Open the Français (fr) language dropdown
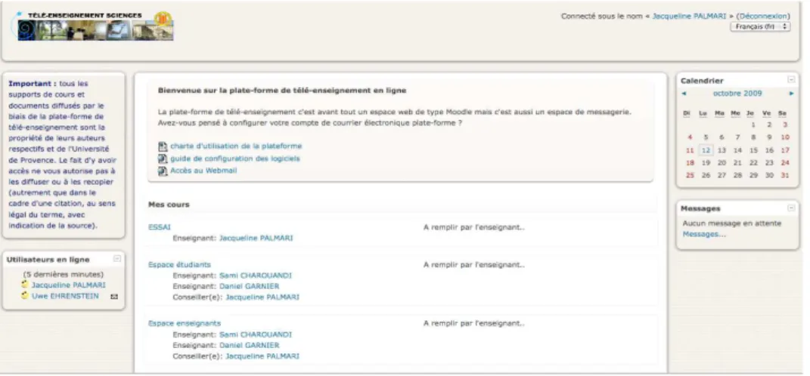810x376 pixels. pos(760,26)
